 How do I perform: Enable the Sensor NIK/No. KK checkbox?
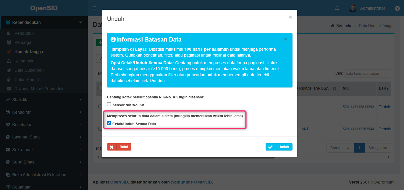coord(109,104)
